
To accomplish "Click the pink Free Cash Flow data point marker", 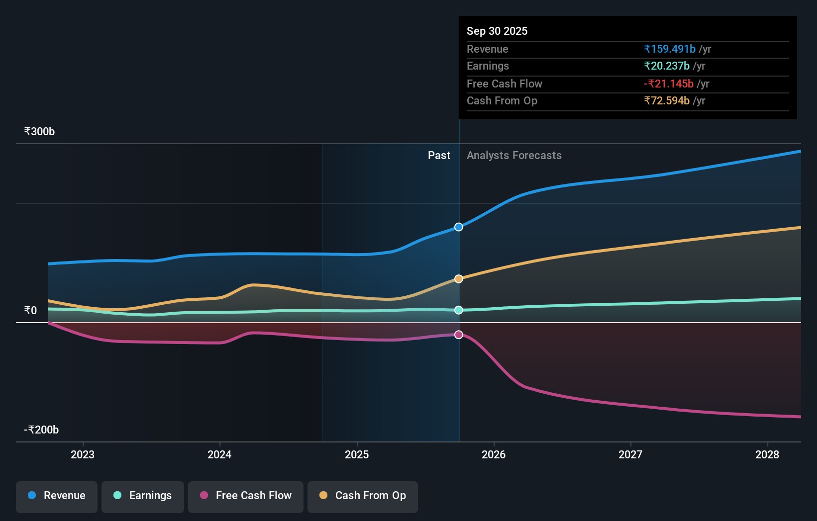I will [x=458, y=335].
